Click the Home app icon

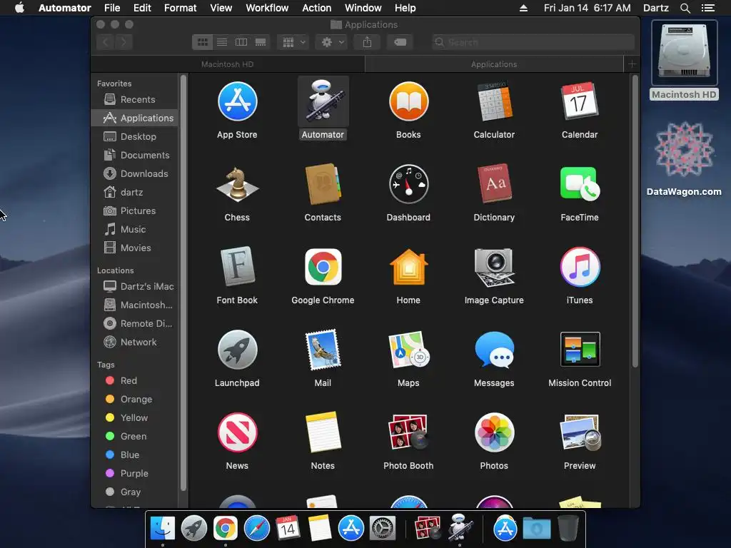click(x=408, y=267)
